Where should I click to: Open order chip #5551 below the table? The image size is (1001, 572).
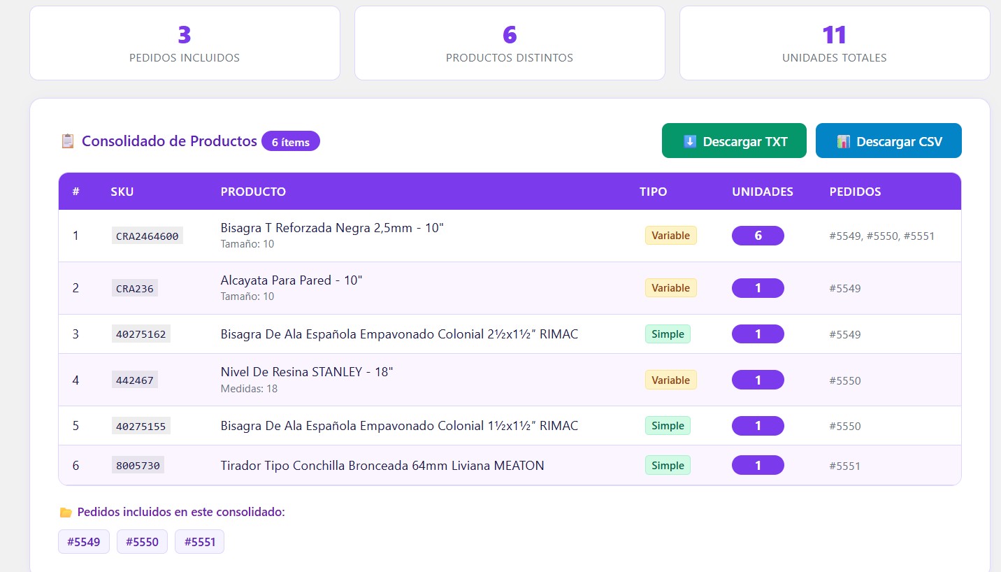pos(199,541)
